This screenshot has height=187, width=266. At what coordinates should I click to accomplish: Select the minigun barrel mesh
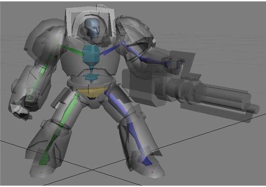click(x=226, y=97)
